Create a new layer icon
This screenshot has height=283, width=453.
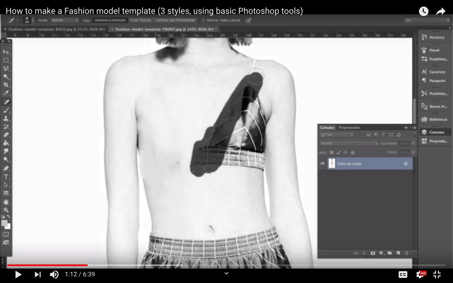[x=398, y=253]
